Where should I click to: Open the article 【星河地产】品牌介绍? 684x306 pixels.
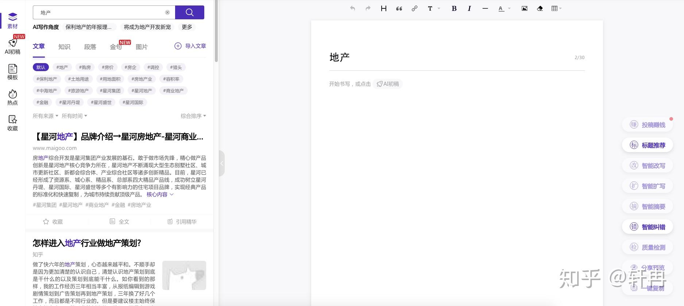[118, 137]
